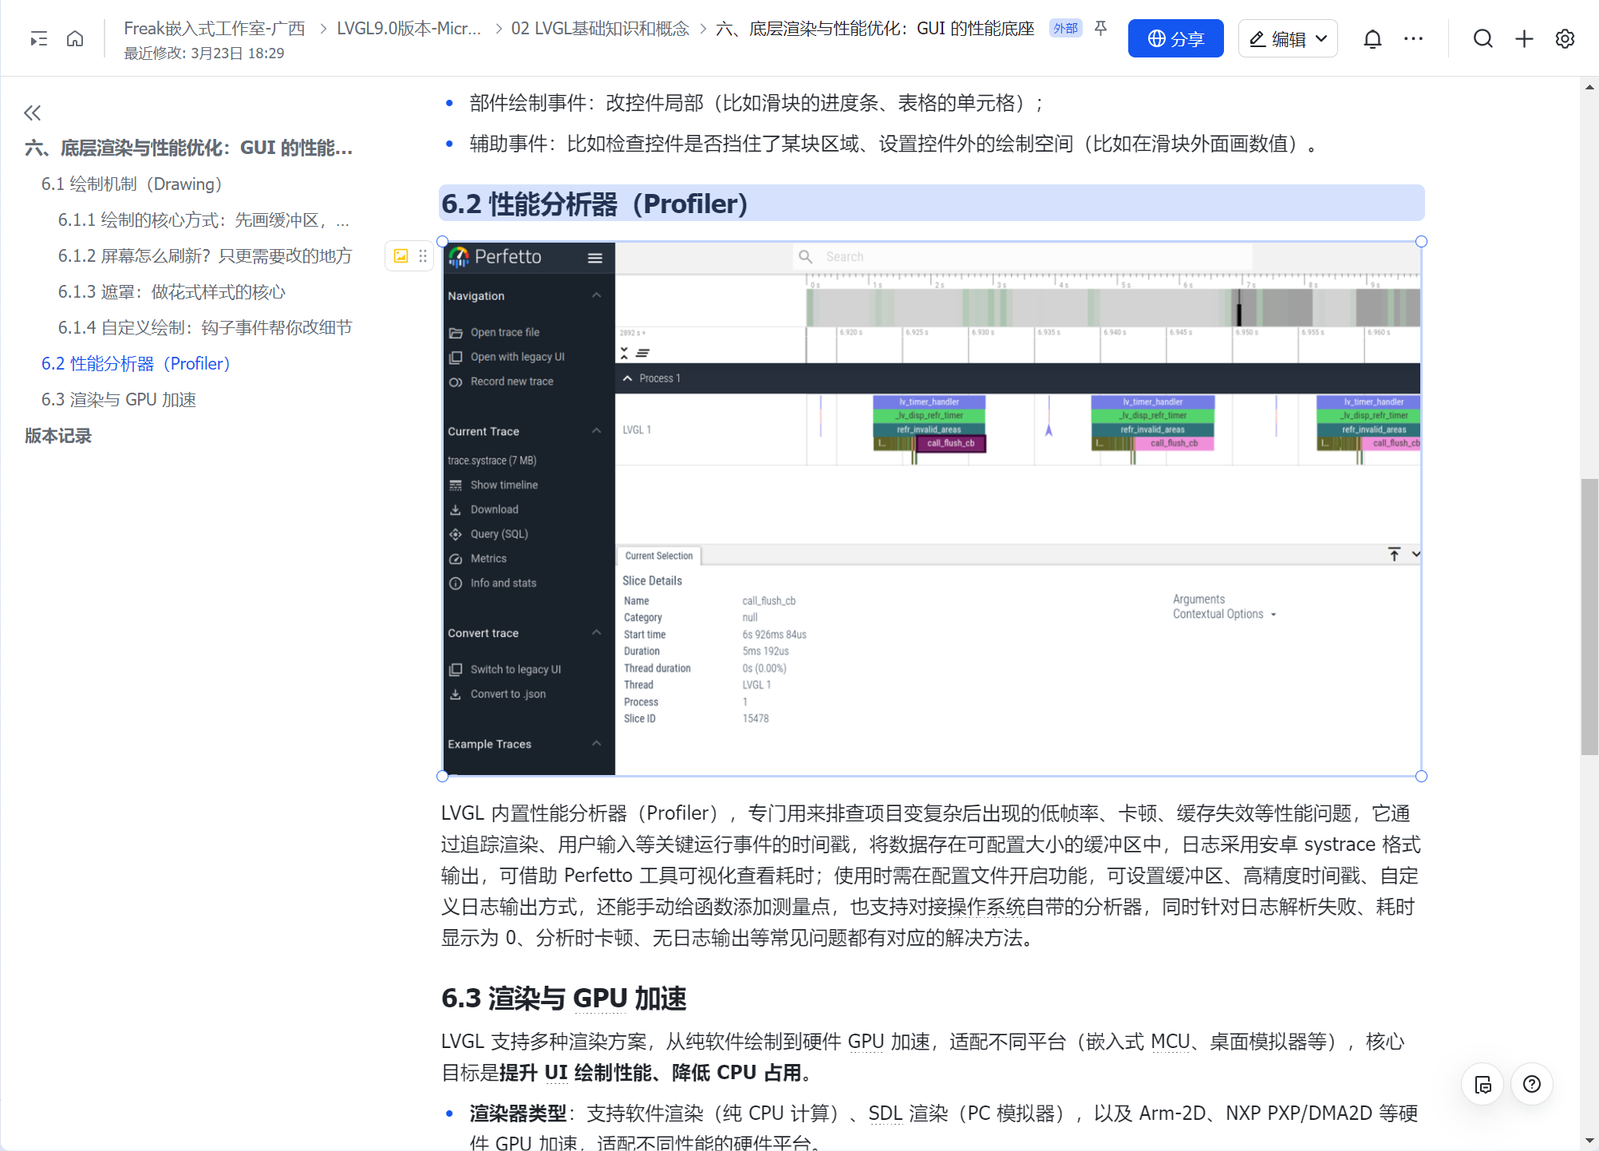The width and height of the screenshot is (1599, 1151).
Task: Open 02 LVGL基础知识和概念 breadcrumb link
Action: click(600, 29)
